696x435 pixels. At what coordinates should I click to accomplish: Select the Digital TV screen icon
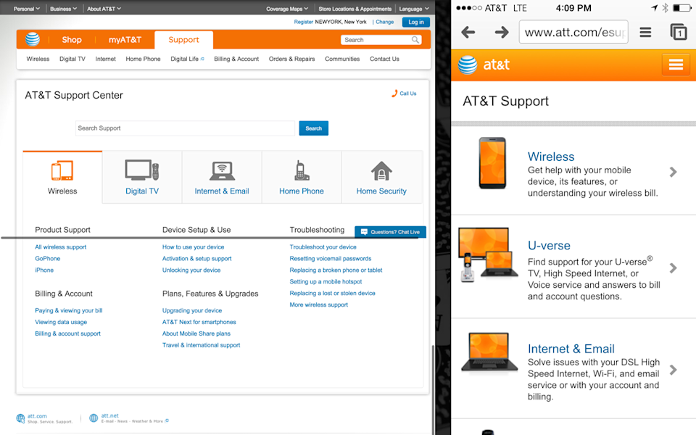[x=142, y=170]
